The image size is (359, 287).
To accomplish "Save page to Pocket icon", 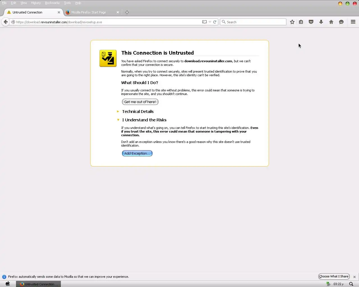I will [x=311, y=22].
